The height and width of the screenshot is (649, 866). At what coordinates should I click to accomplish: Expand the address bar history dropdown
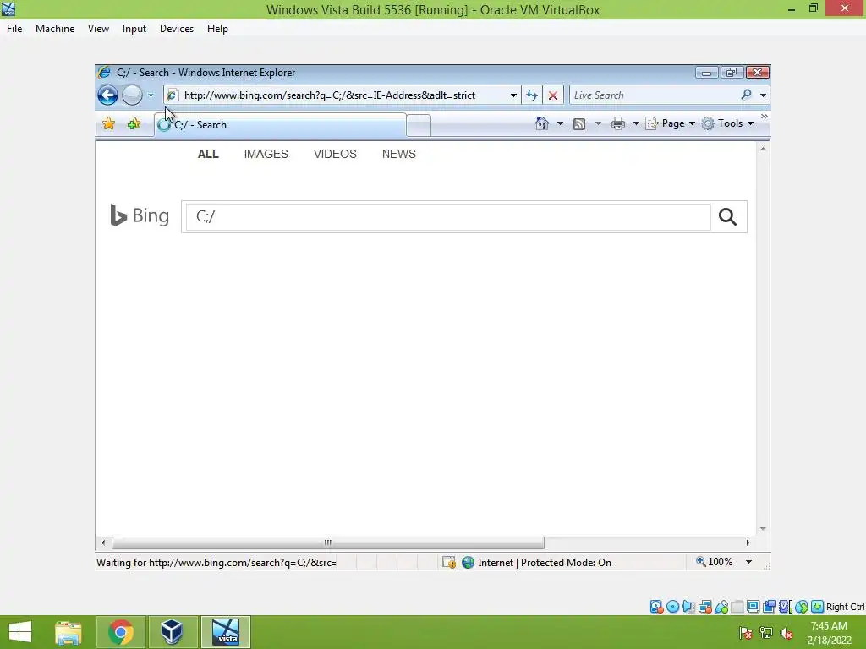point(513,95)
